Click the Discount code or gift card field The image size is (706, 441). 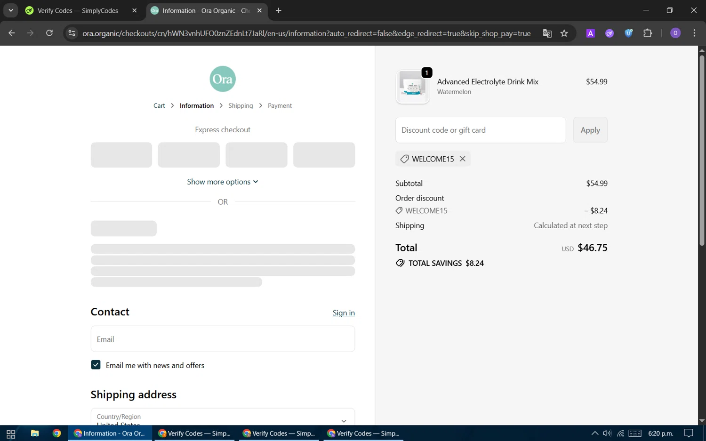[x=481, y=130]
